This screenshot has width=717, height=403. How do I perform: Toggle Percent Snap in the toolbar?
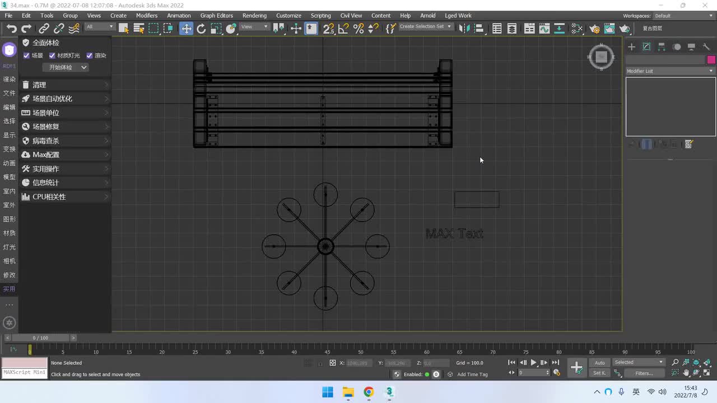(x=358, y=29)
